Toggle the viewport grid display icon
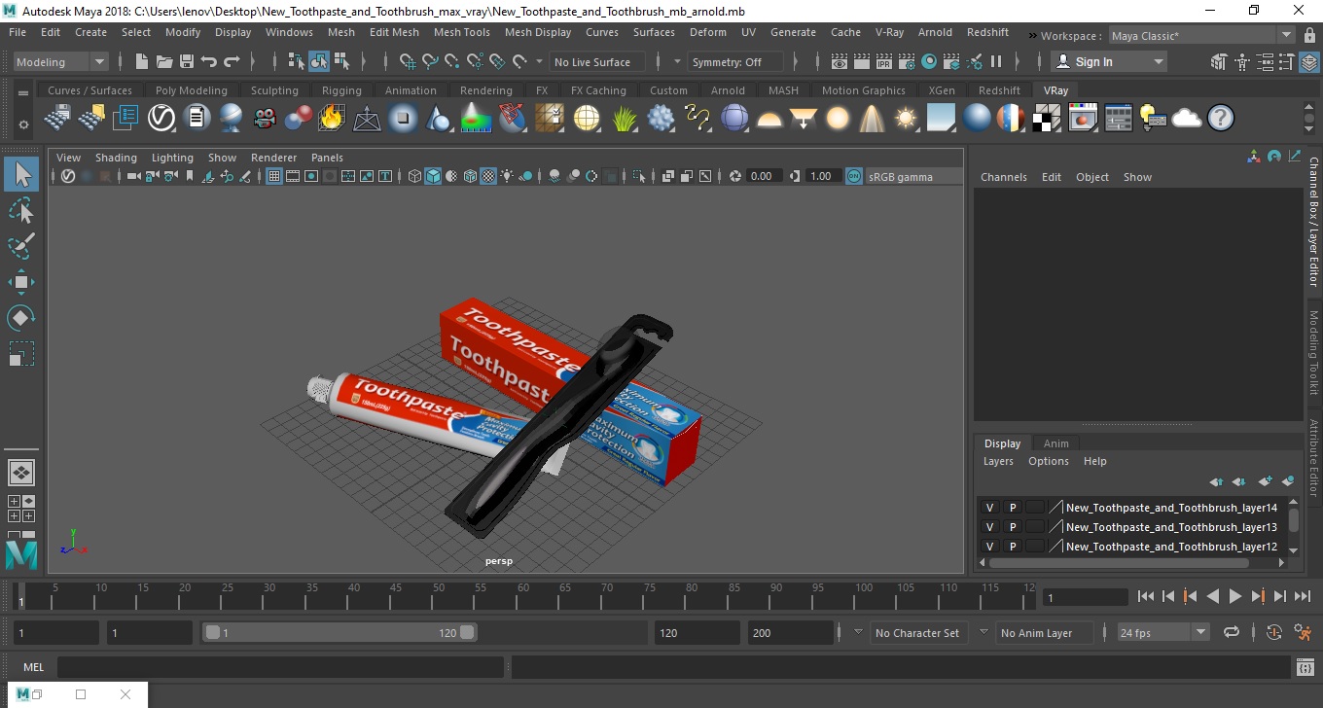The height and width of the screenshot is (708, 1323). [274, 176]
